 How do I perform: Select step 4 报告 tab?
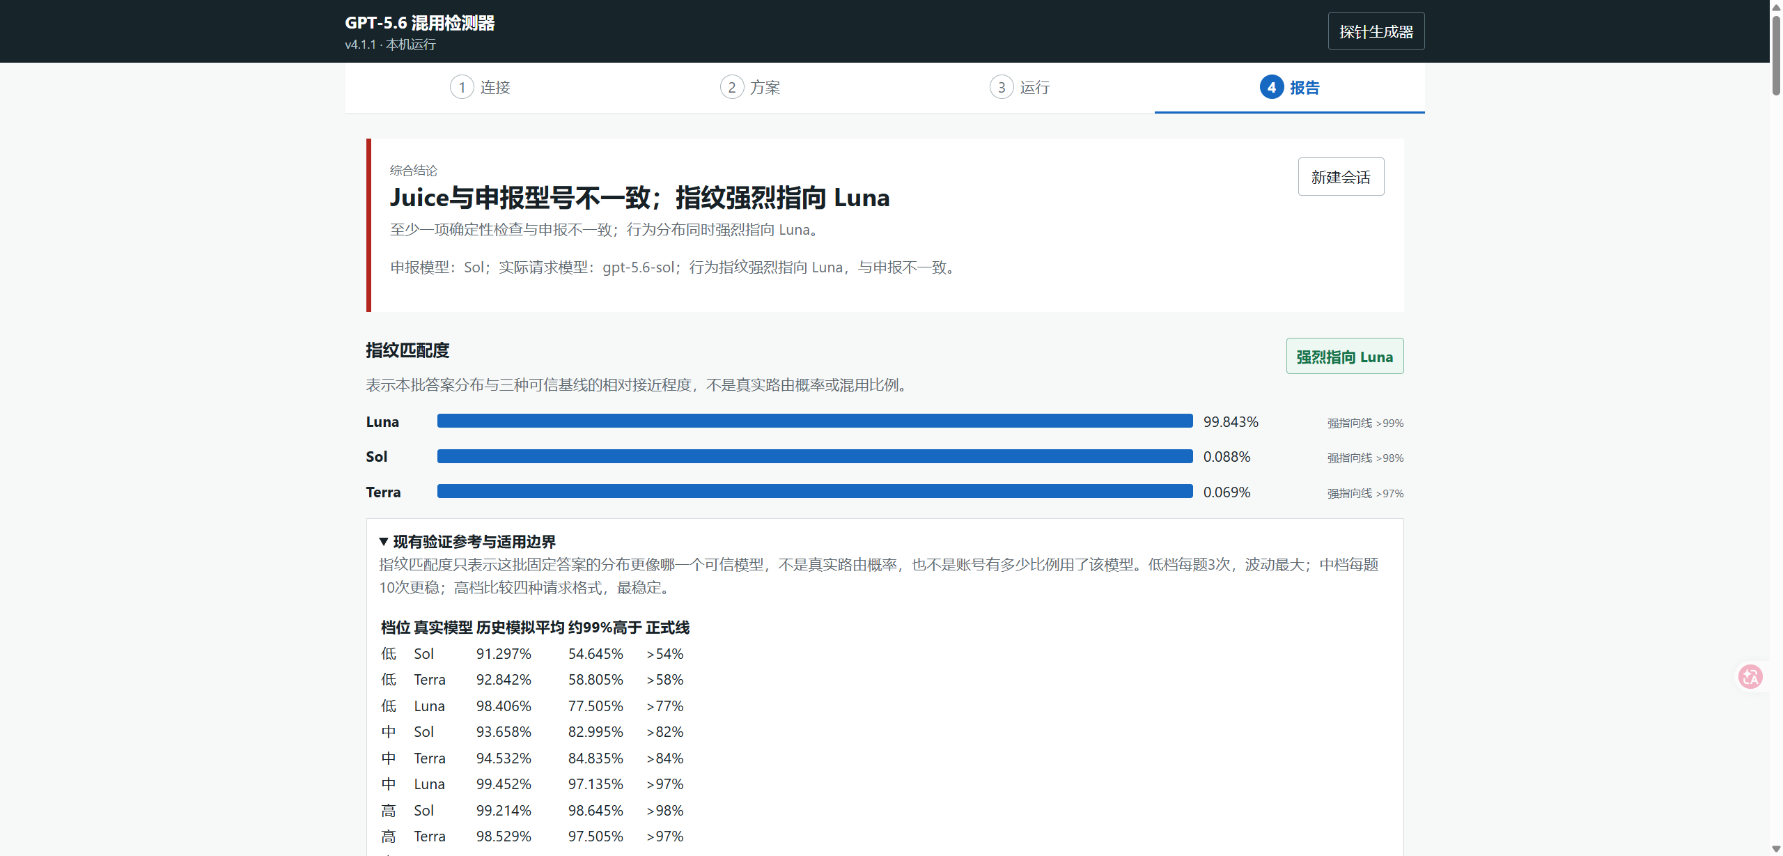click(x=1290, y=88)
